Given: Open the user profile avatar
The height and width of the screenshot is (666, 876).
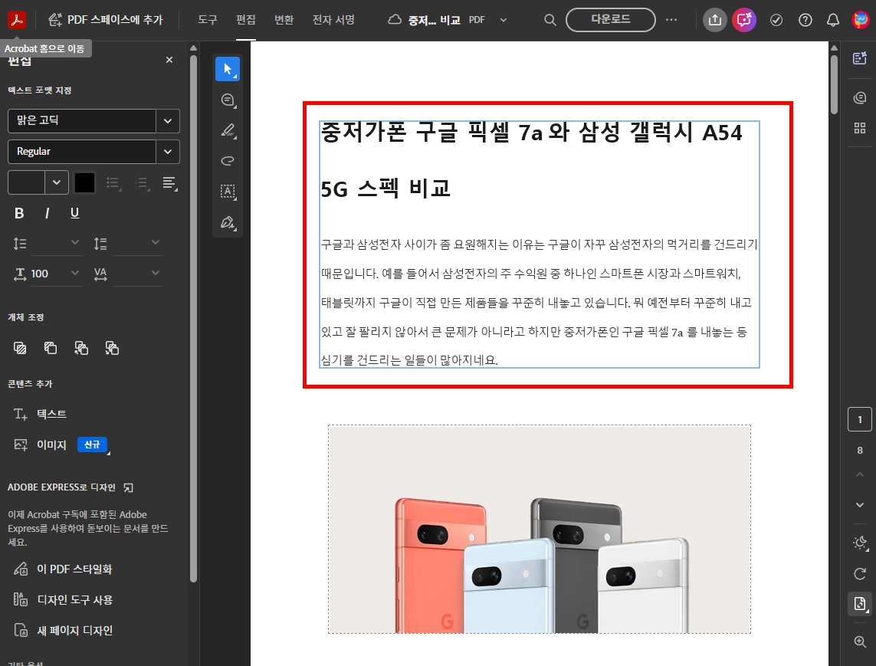Looking at the screenshot, I should coord(861,20).
